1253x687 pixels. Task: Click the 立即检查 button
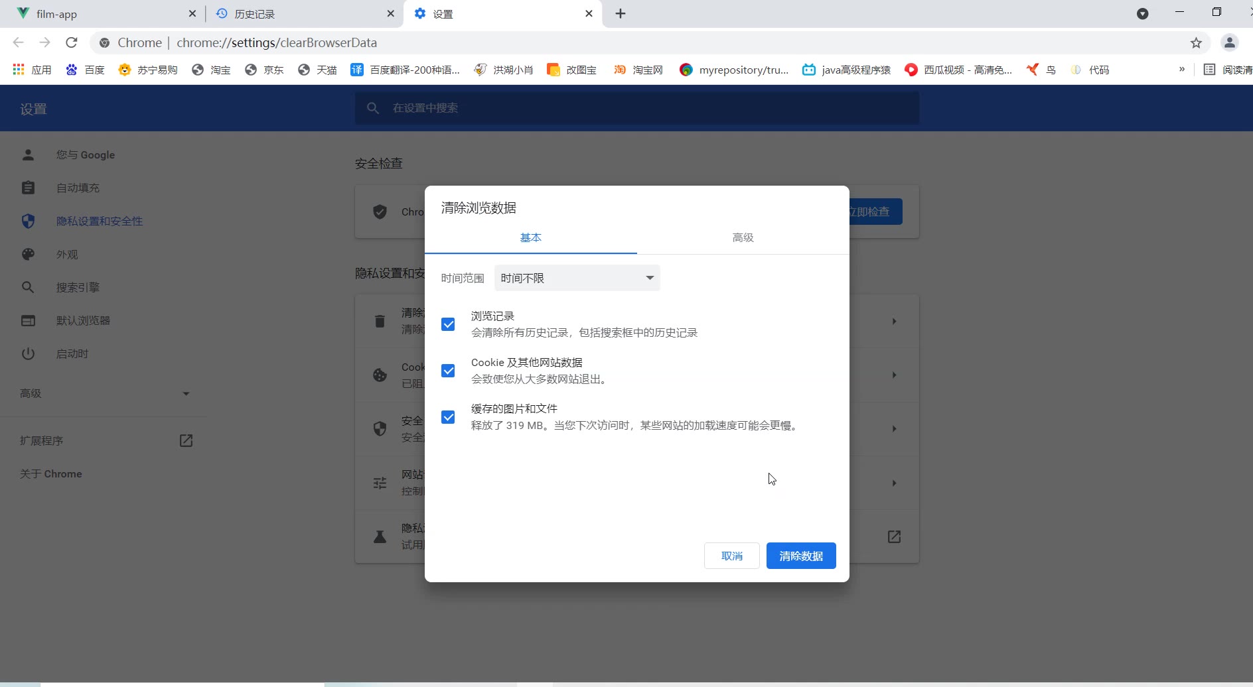875,212
